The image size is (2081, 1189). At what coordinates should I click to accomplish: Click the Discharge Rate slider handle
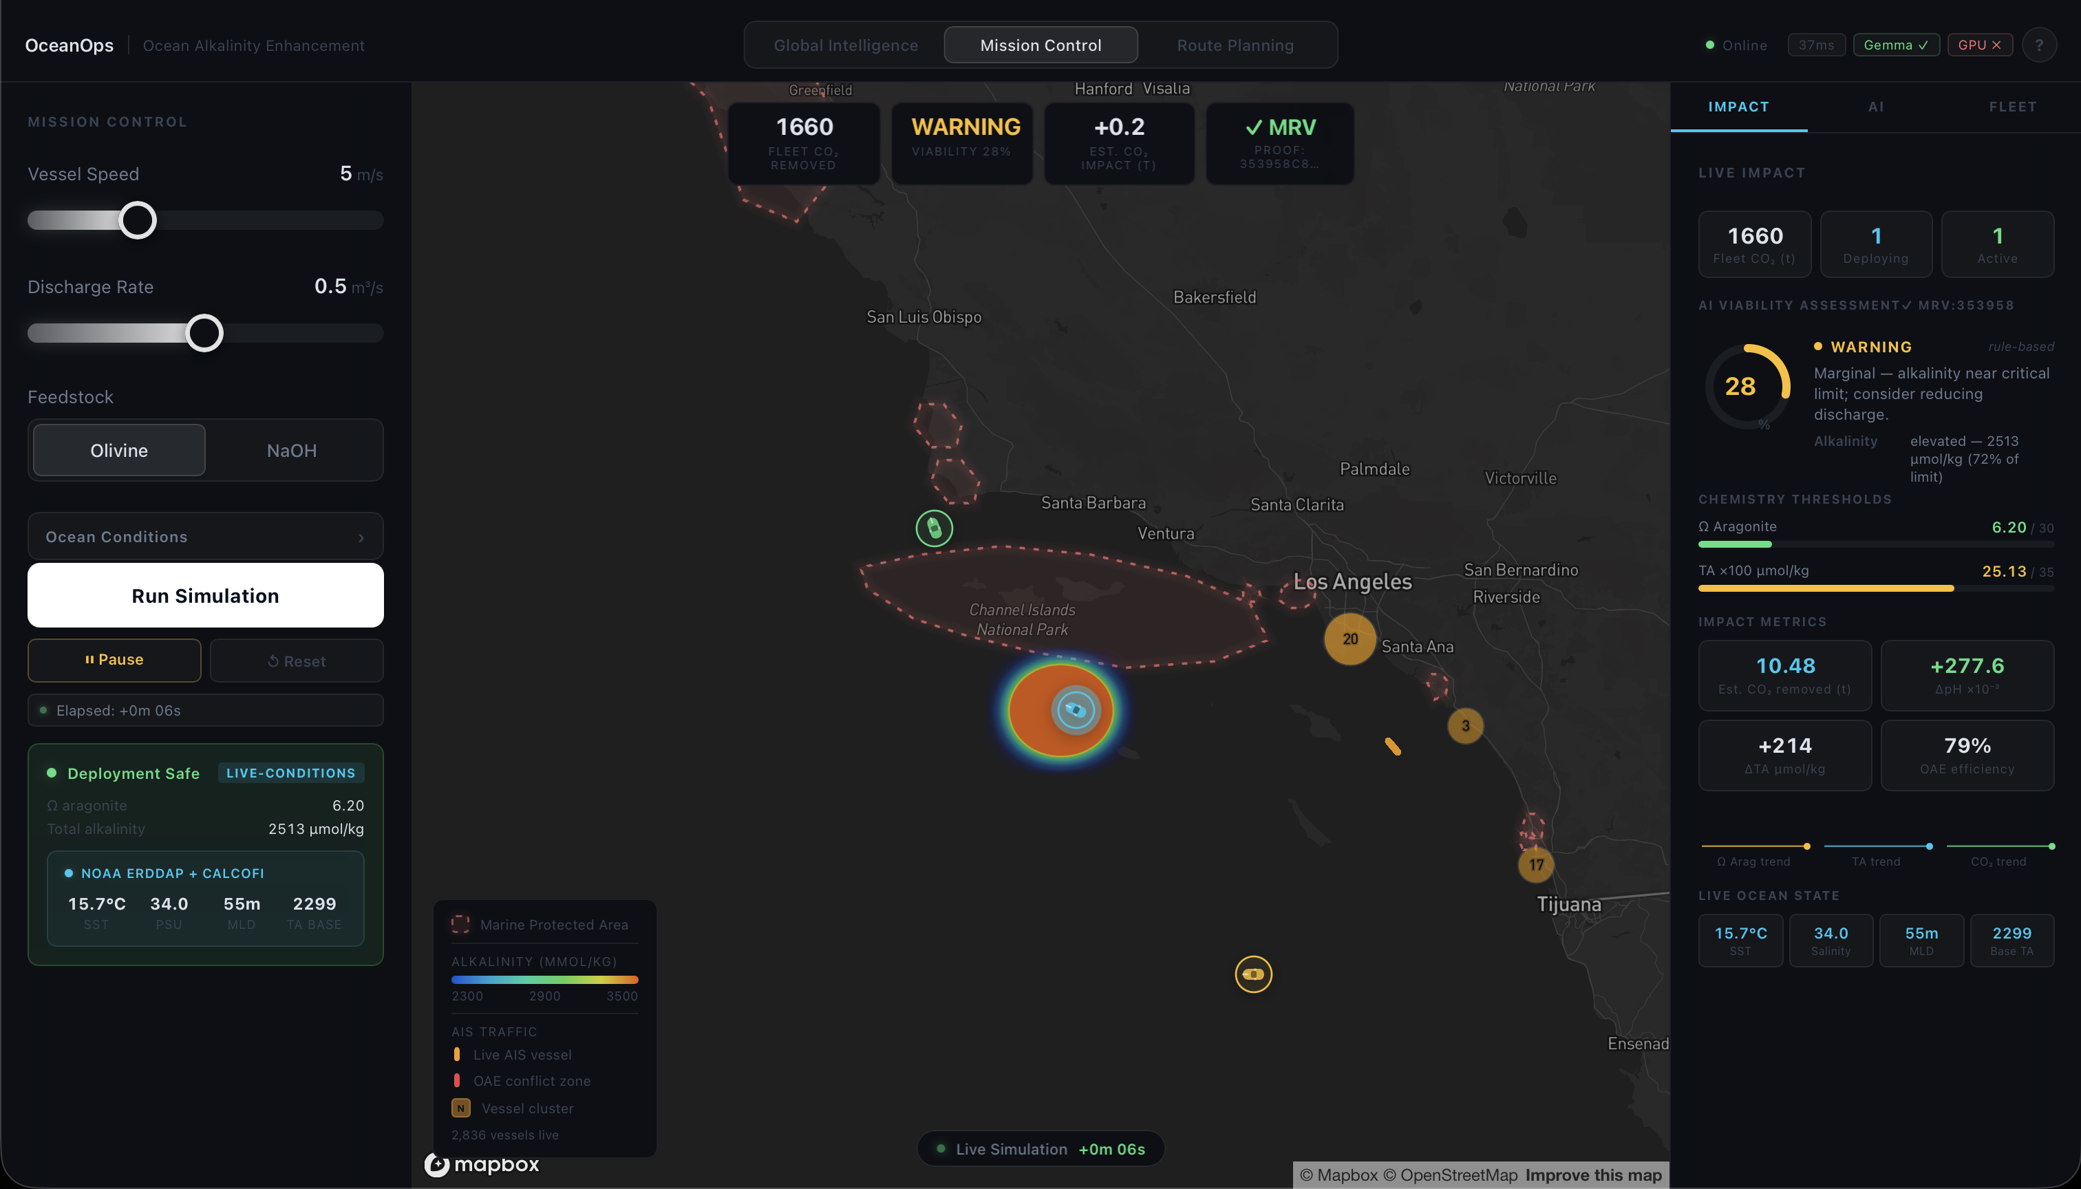point(204,333)
